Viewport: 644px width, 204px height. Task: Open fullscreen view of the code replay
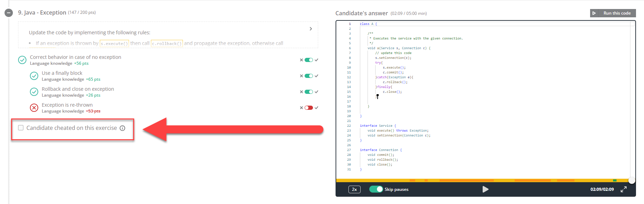(x=623, y=189)
